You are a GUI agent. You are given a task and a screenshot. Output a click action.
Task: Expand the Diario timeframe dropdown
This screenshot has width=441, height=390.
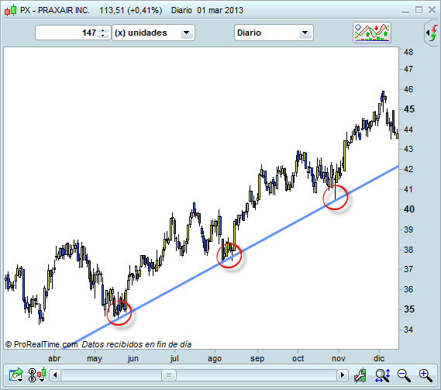[x=305, y=33]
